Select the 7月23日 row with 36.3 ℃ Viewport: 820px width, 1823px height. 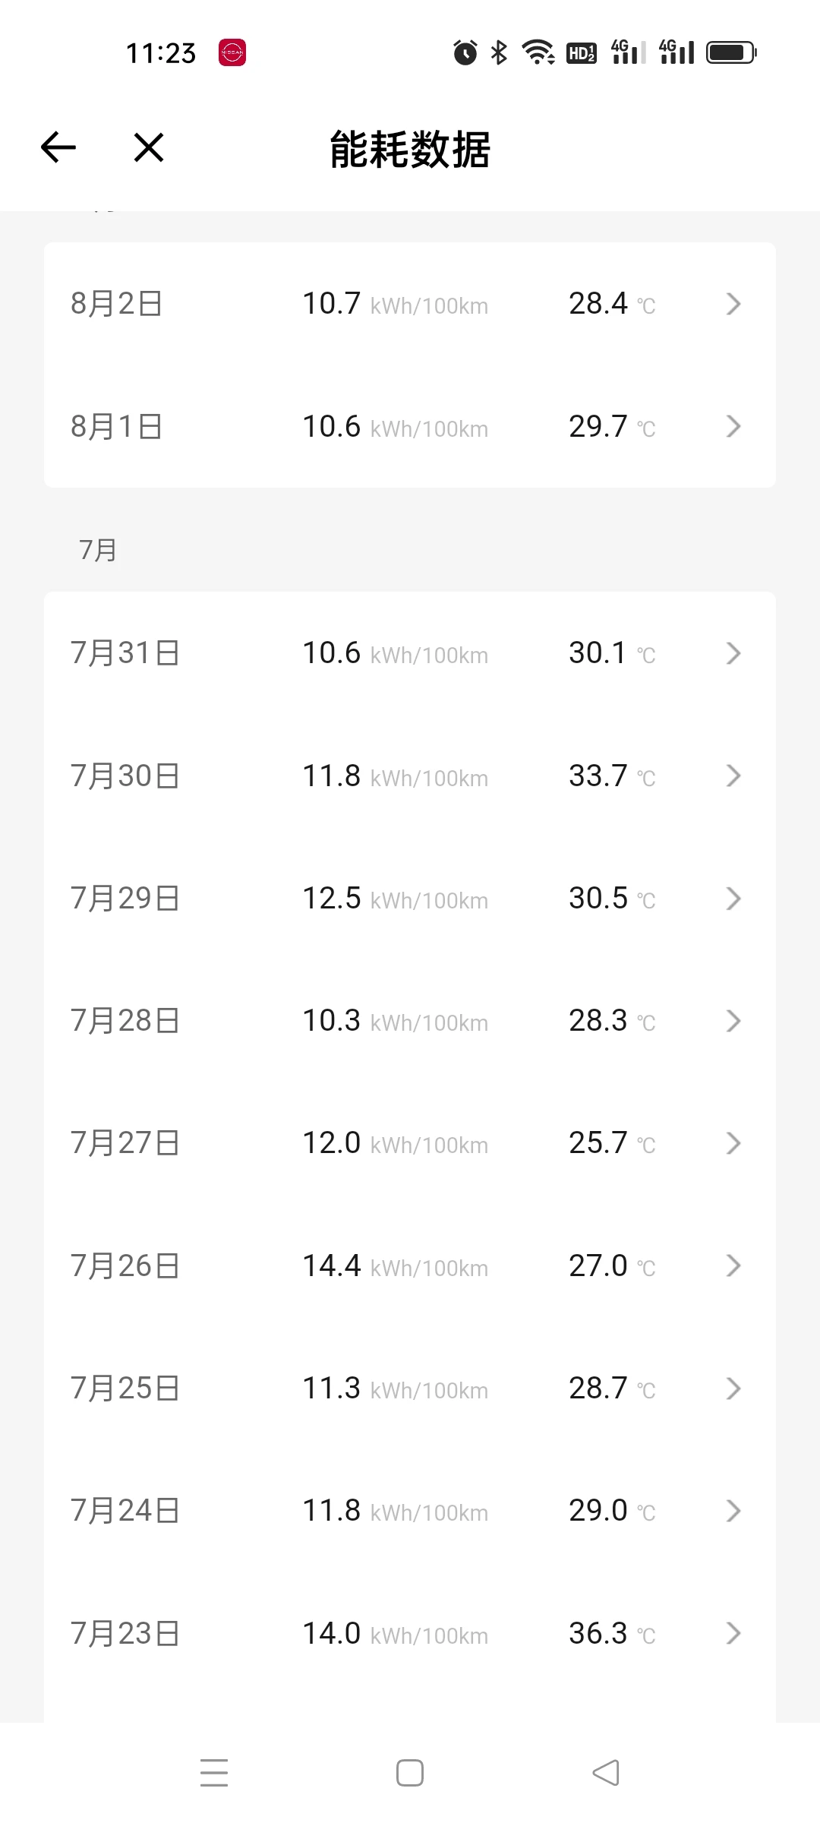[410, 1633]
